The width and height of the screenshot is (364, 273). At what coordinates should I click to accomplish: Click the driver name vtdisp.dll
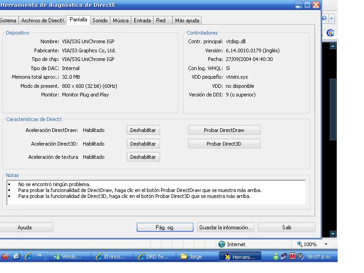coord(236,41)
